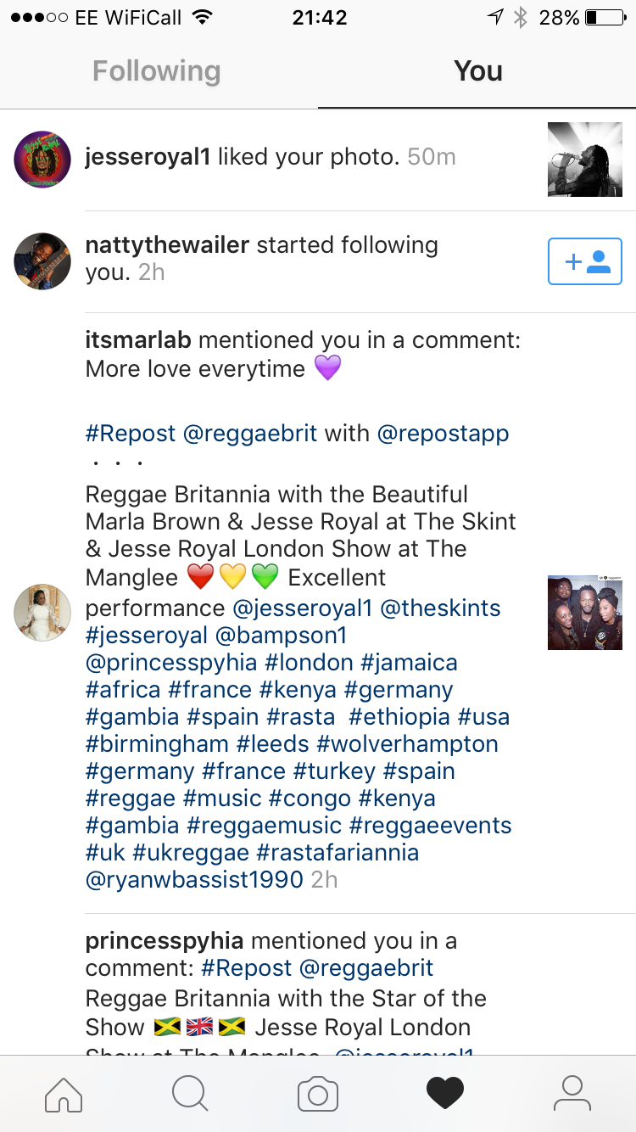Select the heart Activity icon
The image size is (636, 1132).
point(445,1094)
